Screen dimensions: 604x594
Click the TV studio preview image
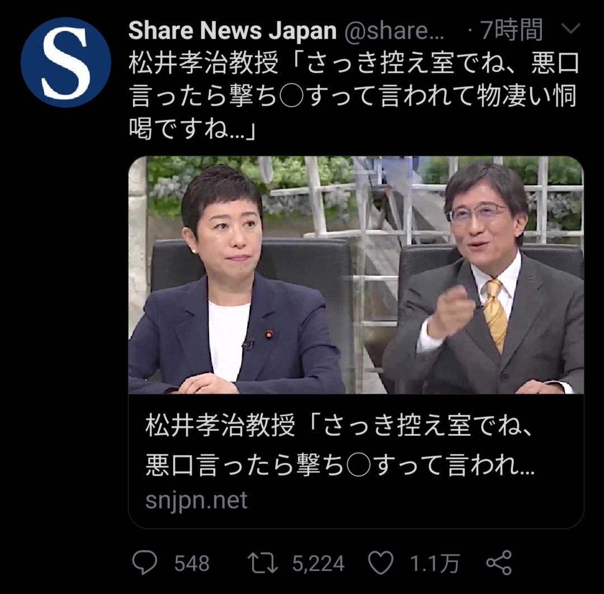[x=356, y=275]
